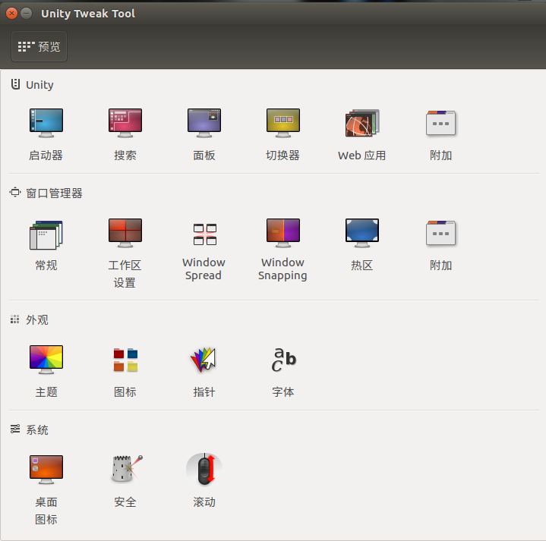The image size is (546, 541).
Task: Click the 预览 overview toolbar button
Action: [39, 46]
